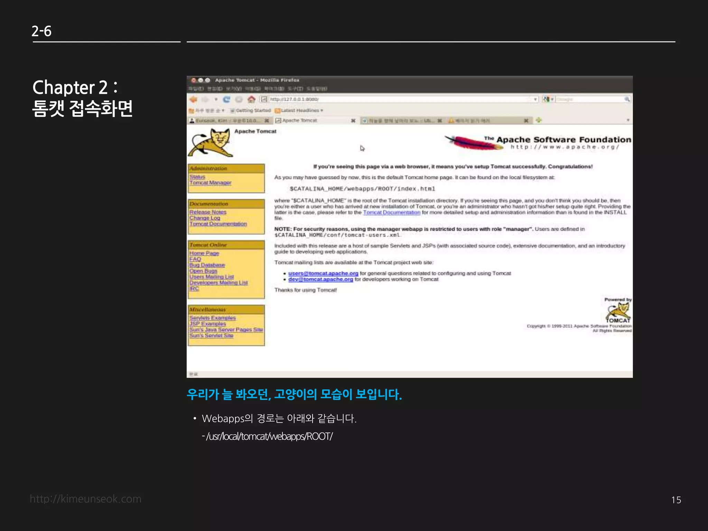708x531 pixels.
Task: Open the Home Page link under Tomcat Online
Action: pyautogui.click(x=204, y=253)
